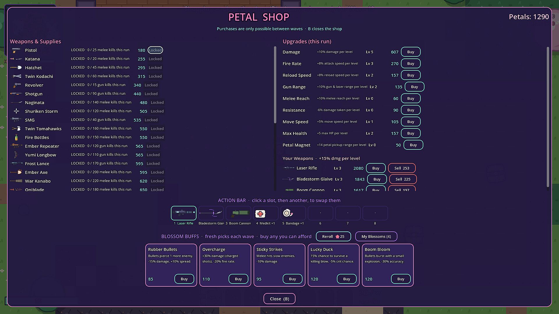Image resolution: width=559 pixels, height=314 pixels.
Task: Click the Frost Lance icon
Action: (16, 164)
